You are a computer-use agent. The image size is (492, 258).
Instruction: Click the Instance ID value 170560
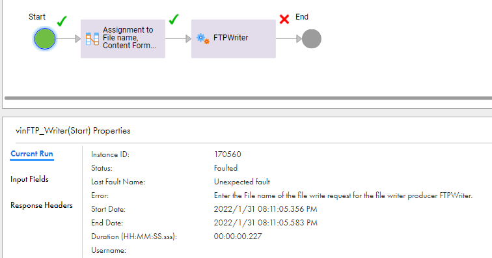click(x=228, y=154)
